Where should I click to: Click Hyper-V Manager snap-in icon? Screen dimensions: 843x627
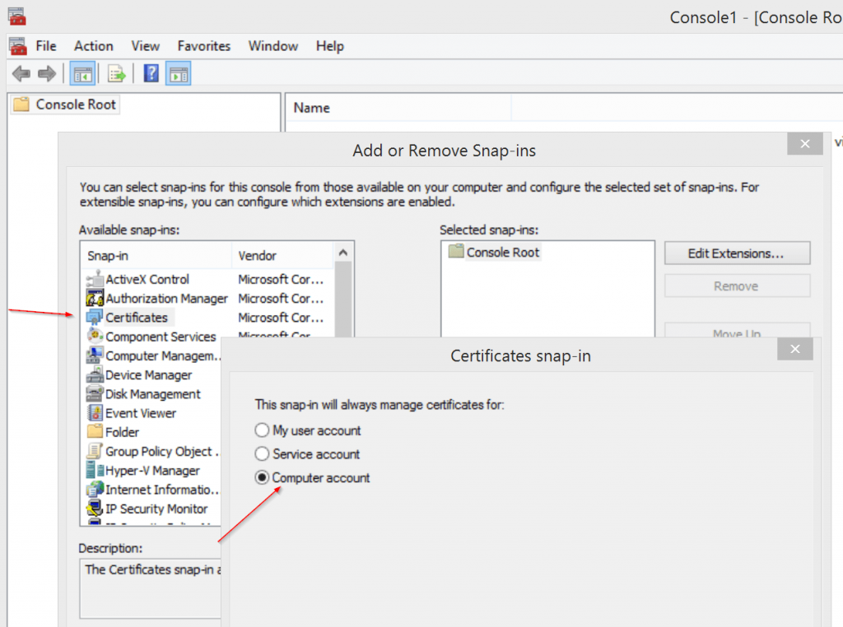tap(95, 470)
